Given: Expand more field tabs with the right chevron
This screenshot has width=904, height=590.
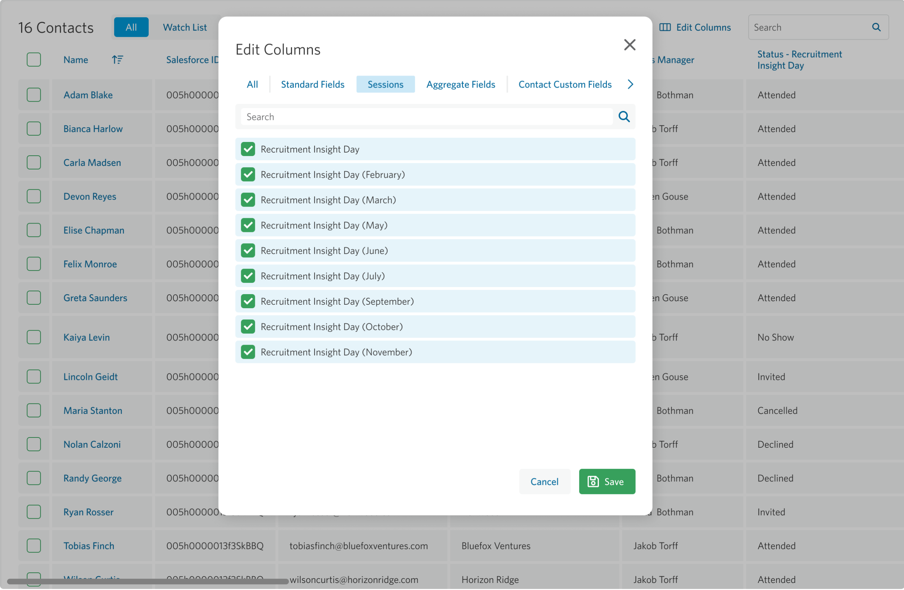Looking at the screenshot, I should (x=630, y=84).
